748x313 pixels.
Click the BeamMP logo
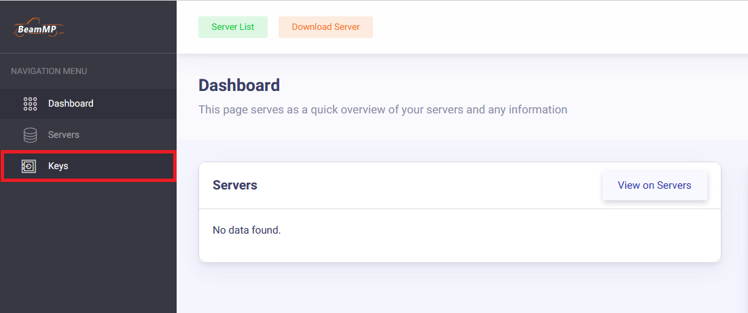click(39, 29)
